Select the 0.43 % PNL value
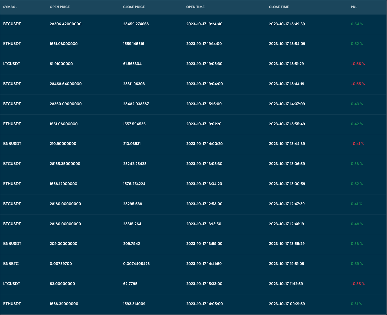The height and width of the screenshot is (315, 387). click(357, 104)
